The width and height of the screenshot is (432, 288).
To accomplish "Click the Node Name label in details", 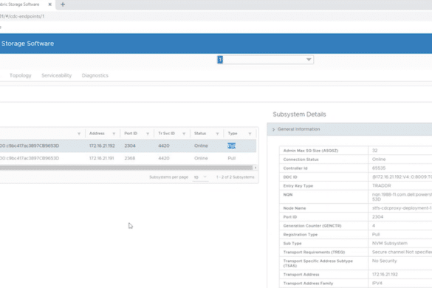I will click(294, 208).
